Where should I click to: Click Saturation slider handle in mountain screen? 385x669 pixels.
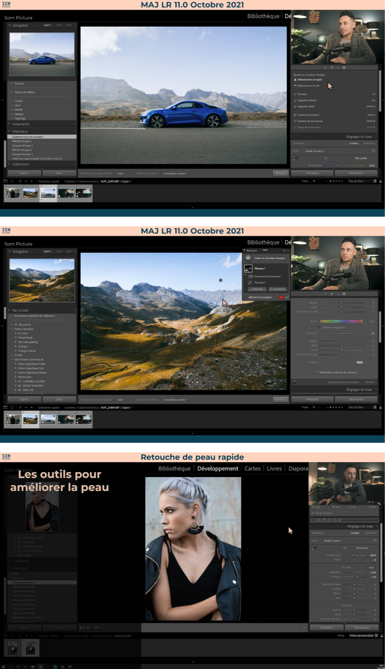tap(347, 333)
